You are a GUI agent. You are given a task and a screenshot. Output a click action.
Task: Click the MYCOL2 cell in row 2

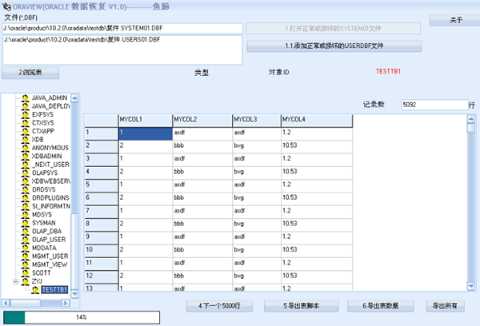pyautogui.click(x=202, y=147)
